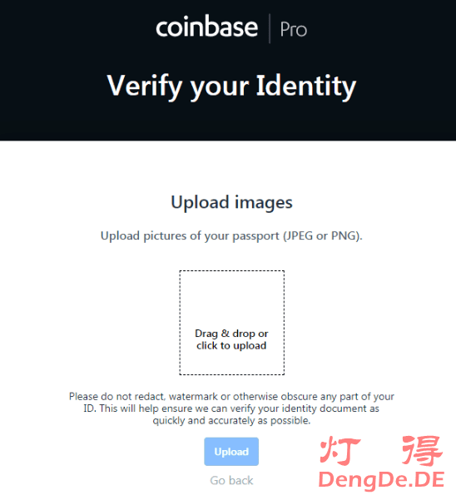456x495 pixels.
Task: Click the word 'passport' in instructions
Action: 255,236
